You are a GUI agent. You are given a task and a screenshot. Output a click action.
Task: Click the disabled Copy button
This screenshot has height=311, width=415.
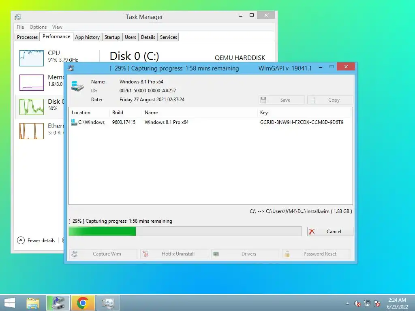click(330, 100)
